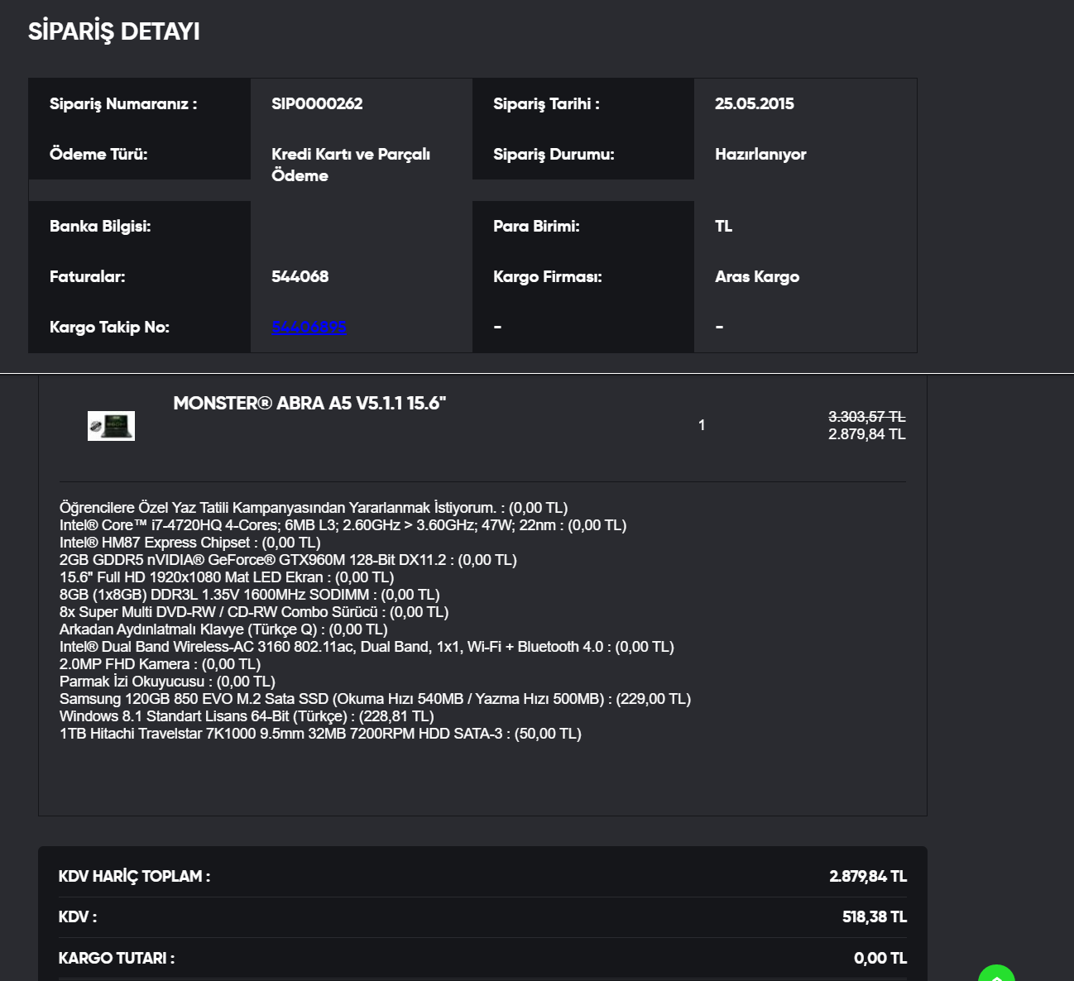Click the 8GB DDR3L SODIMM memory line
1074x981 pixels.
[250, 595]
